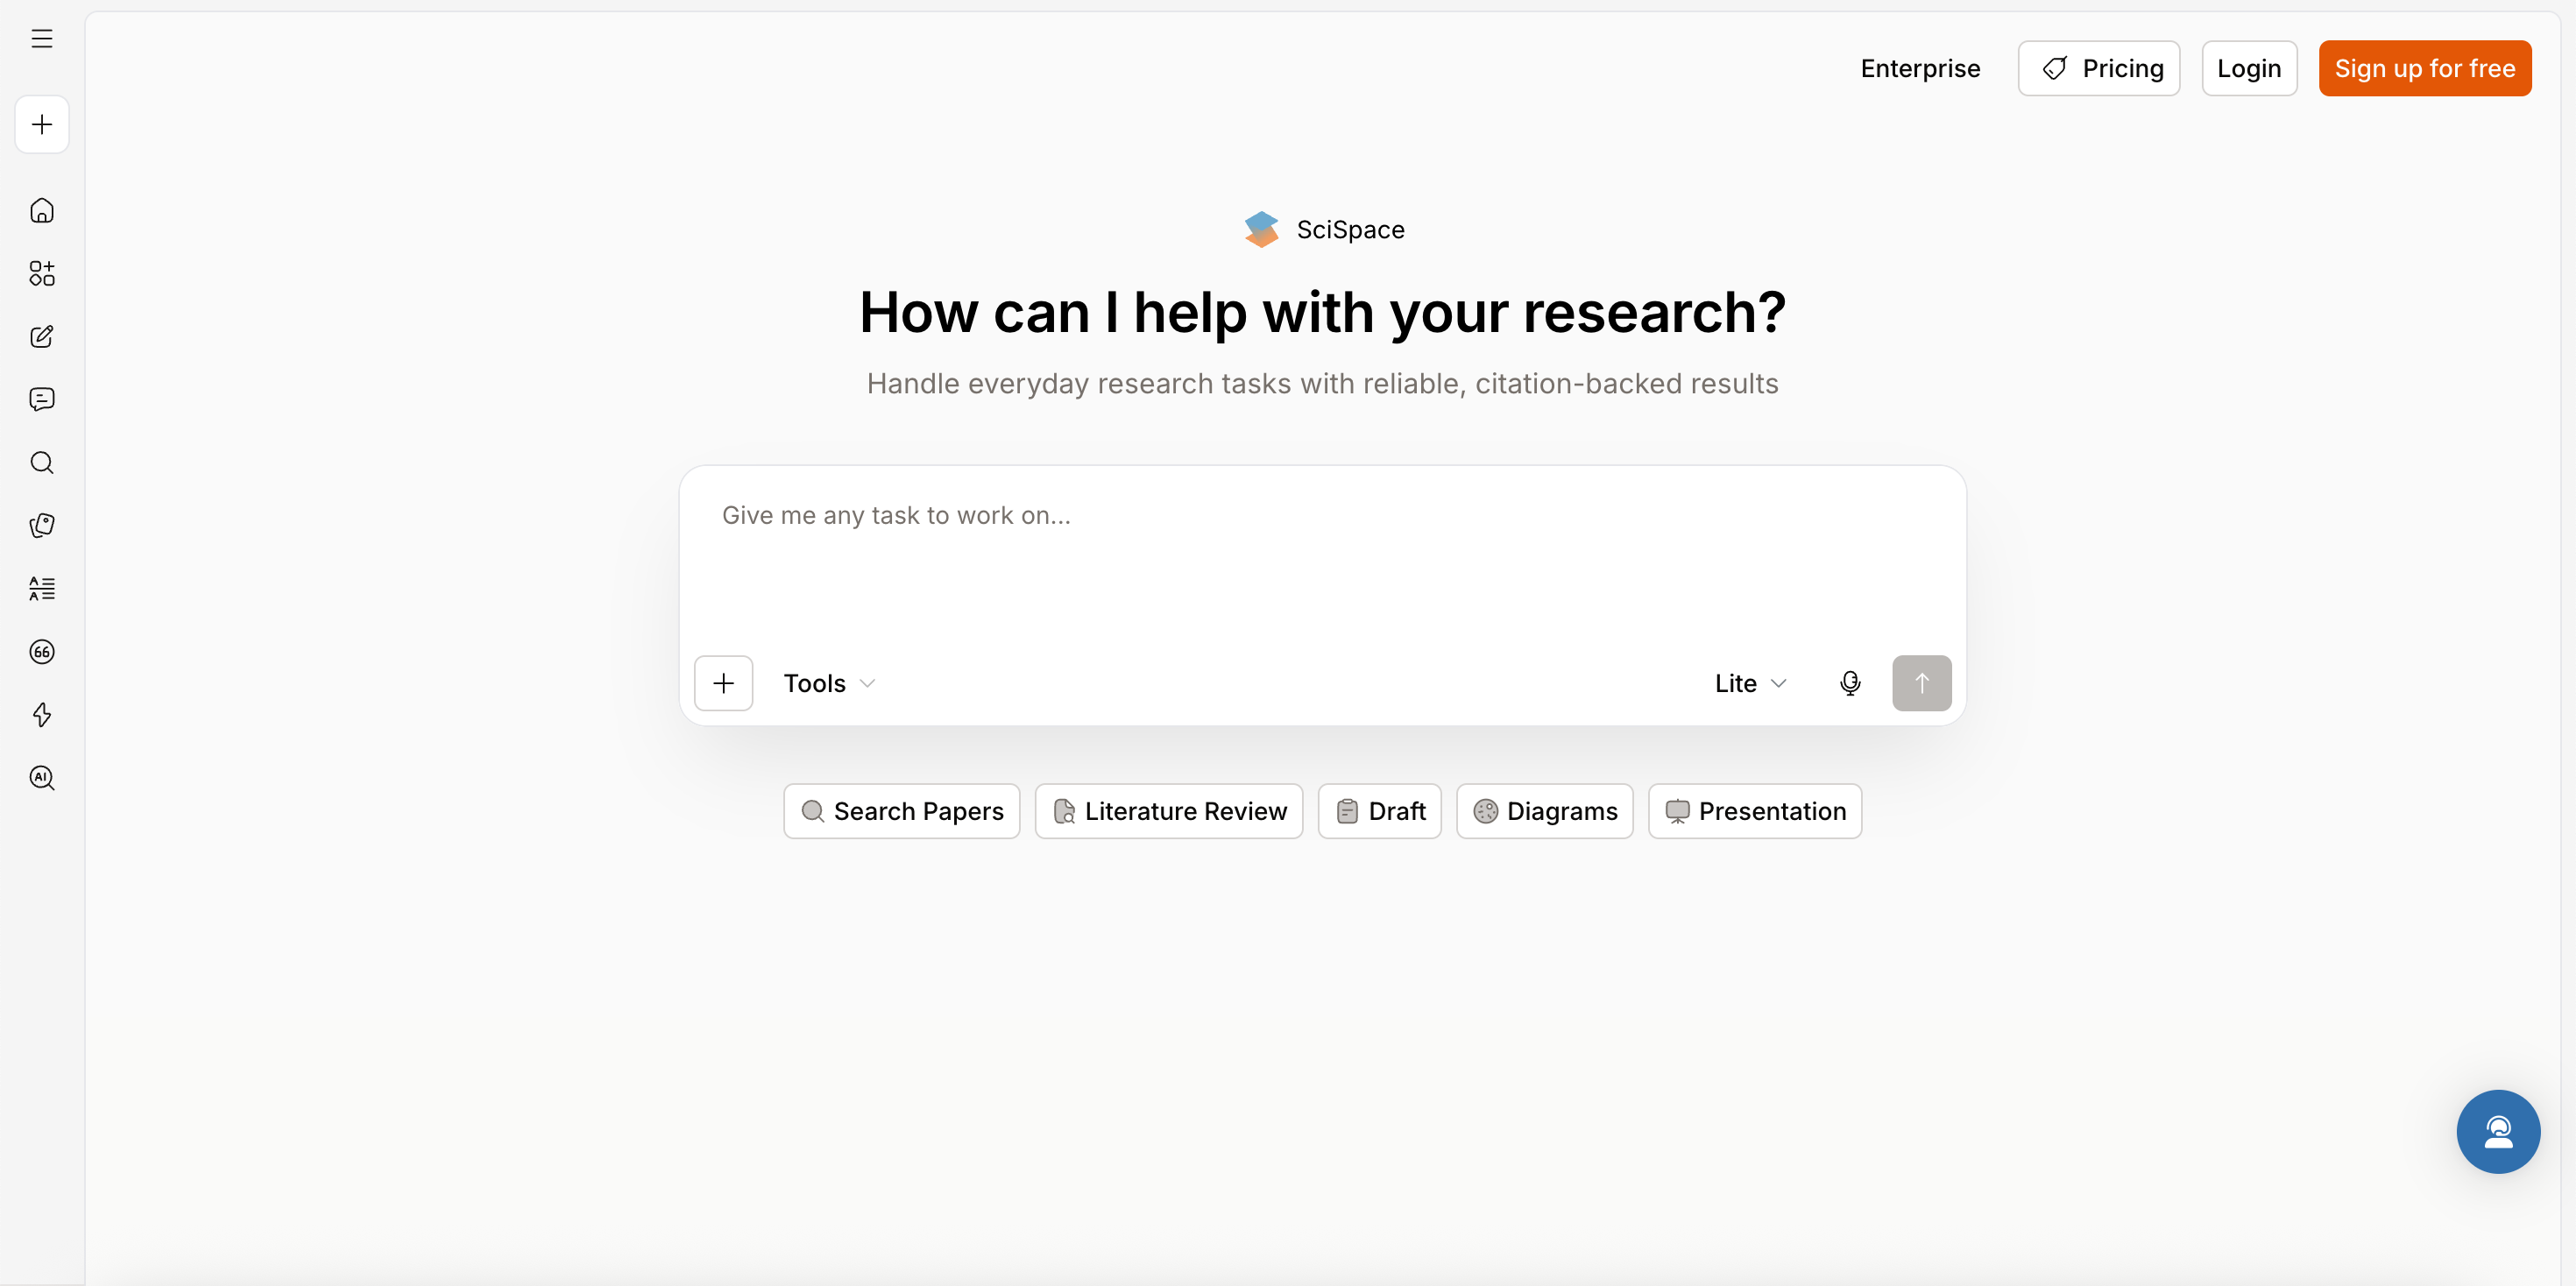Screen dimensions: 2576x1286
Task: Open the search magnifier icon in sidebar
Action: 42,462
